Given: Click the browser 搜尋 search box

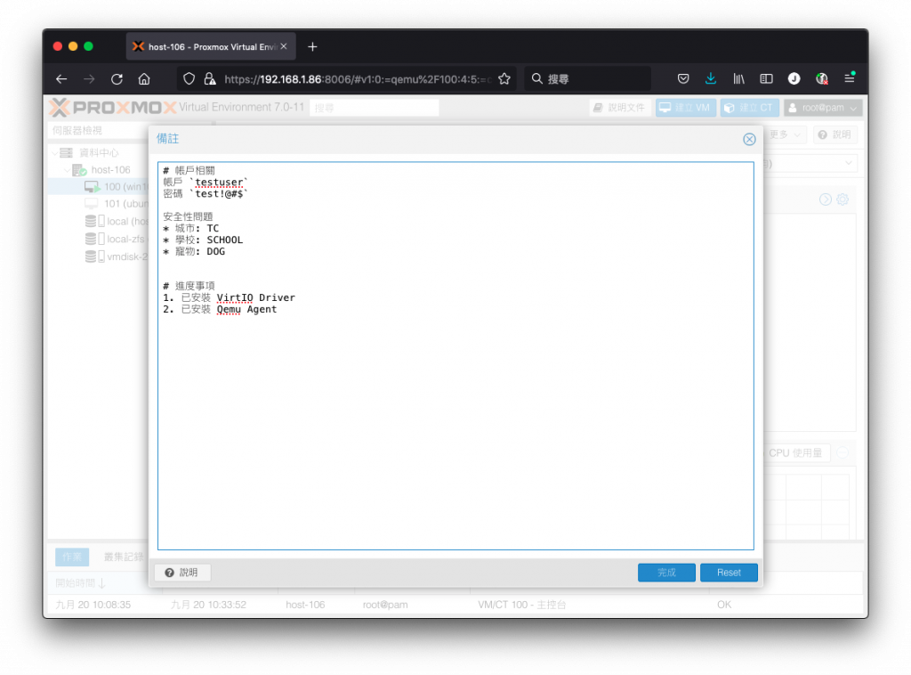Looking at the screenshot, I should 587,79.
